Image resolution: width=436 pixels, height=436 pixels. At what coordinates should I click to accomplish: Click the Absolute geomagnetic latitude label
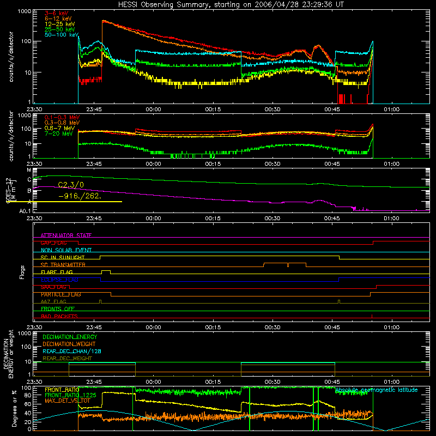click(x=377, y=390)
